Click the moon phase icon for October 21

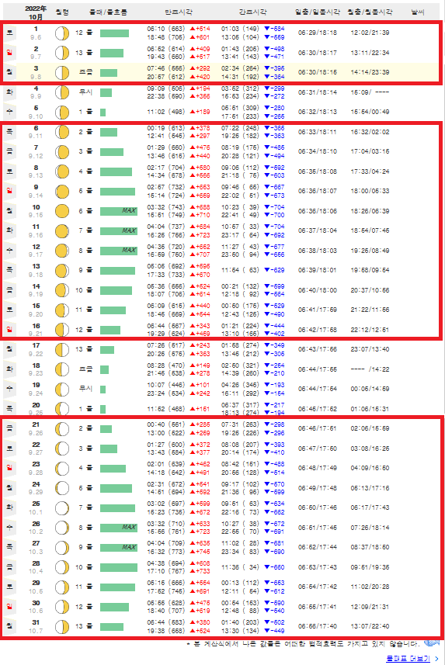62,429
